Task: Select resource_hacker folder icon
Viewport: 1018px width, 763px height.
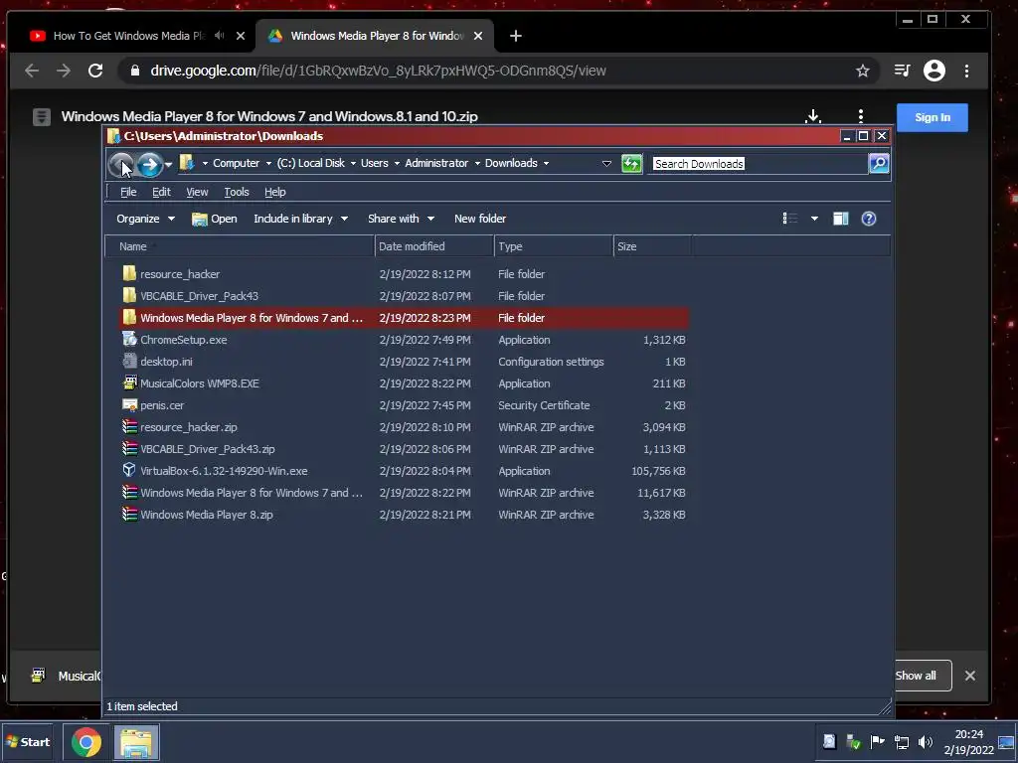Action: point(129,273)
